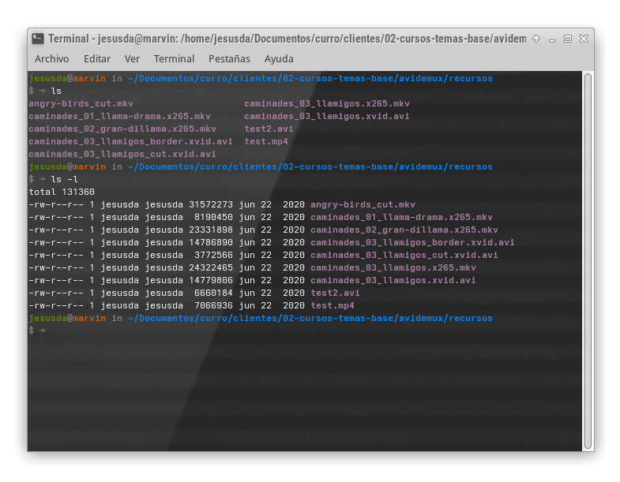The image size is (620, 482).
Task: Close the Terminal window
Action: point(584,39)
